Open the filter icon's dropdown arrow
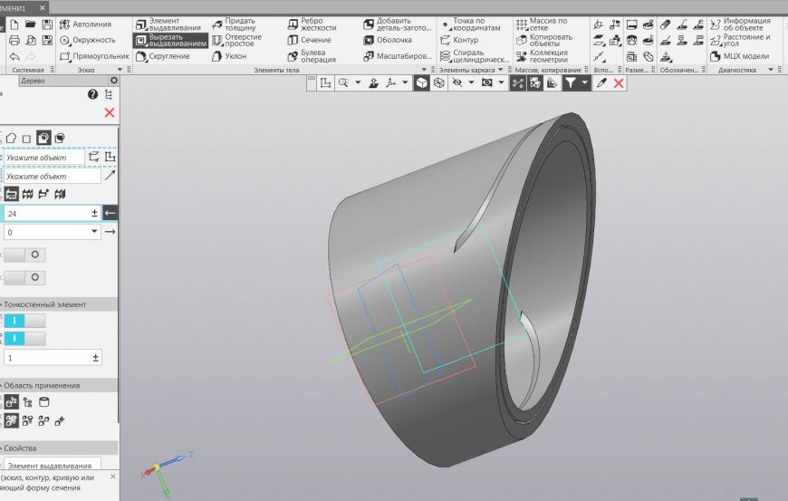 click(x=584, y=83)
